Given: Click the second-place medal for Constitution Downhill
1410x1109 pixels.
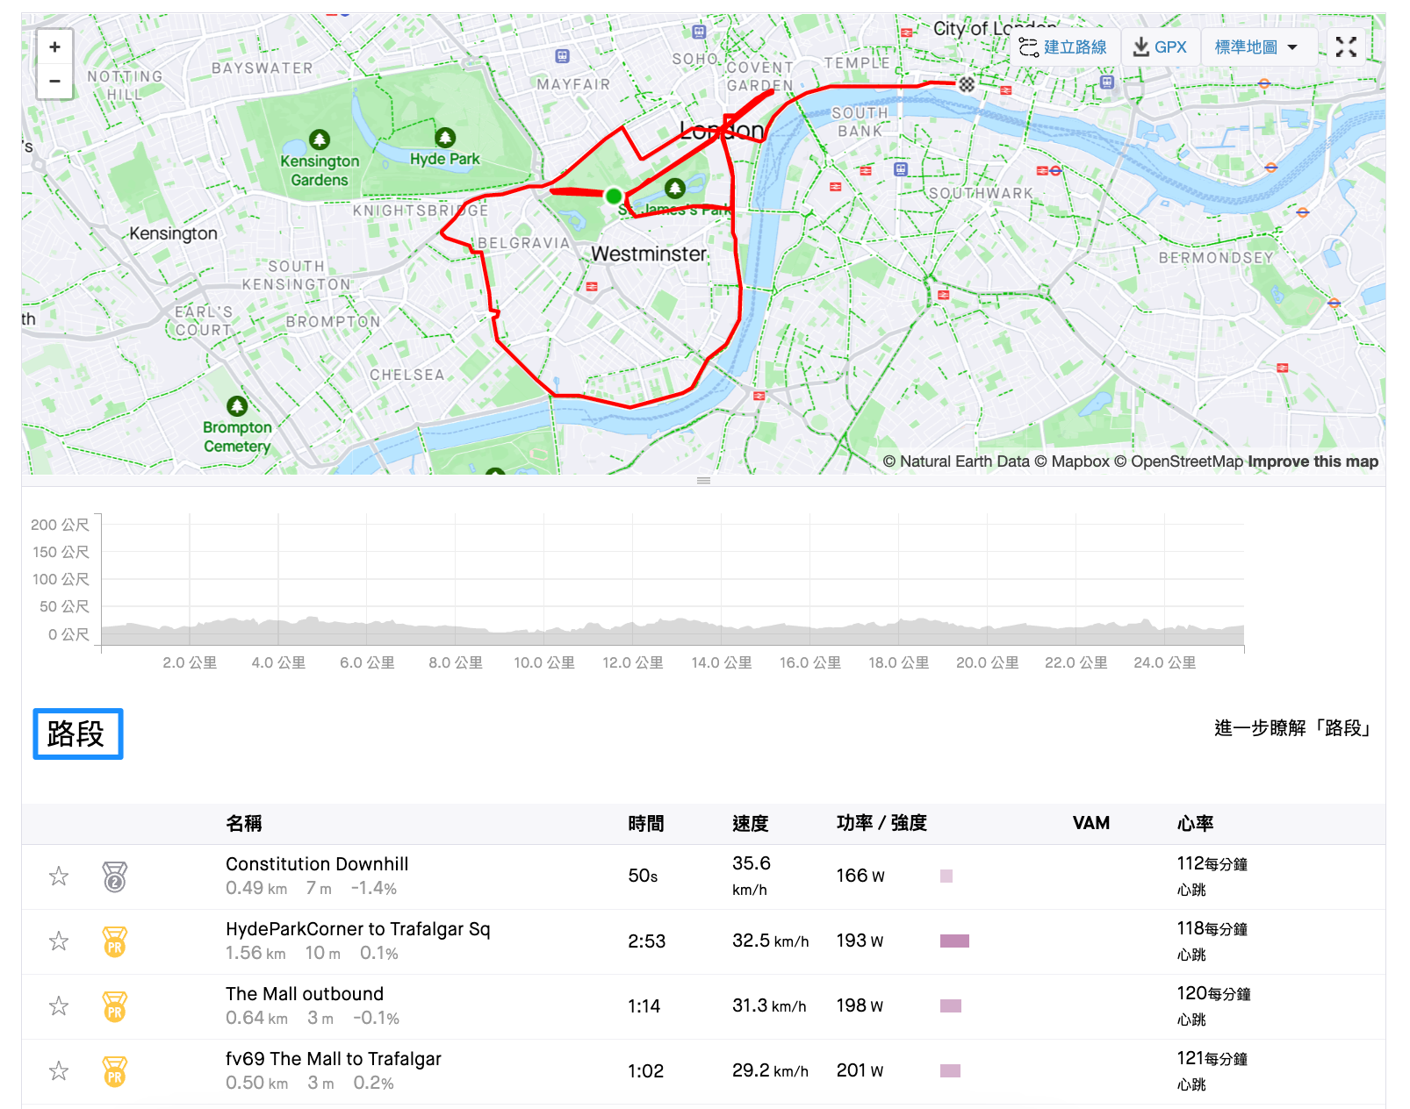Looking at the screenshot, I should [115, 876].
